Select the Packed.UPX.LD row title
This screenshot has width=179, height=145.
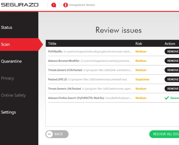coord(58,79)
